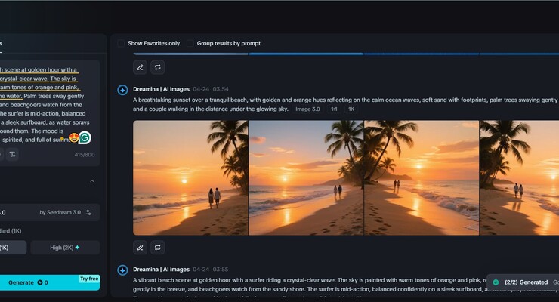This screenshot has height=302, width=559.
Task: Open the first sunset beach thumbnail with a couple
Action: coord(190,177)
